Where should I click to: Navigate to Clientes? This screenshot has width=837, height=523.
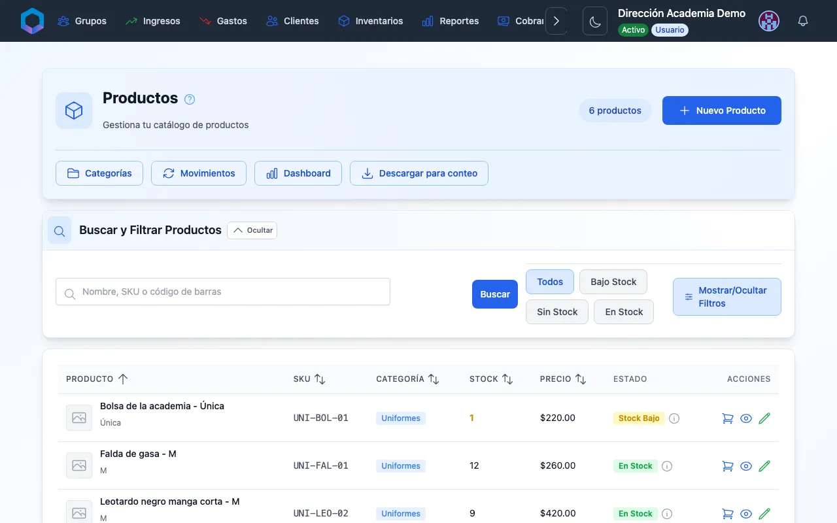(x=292, y=21)
